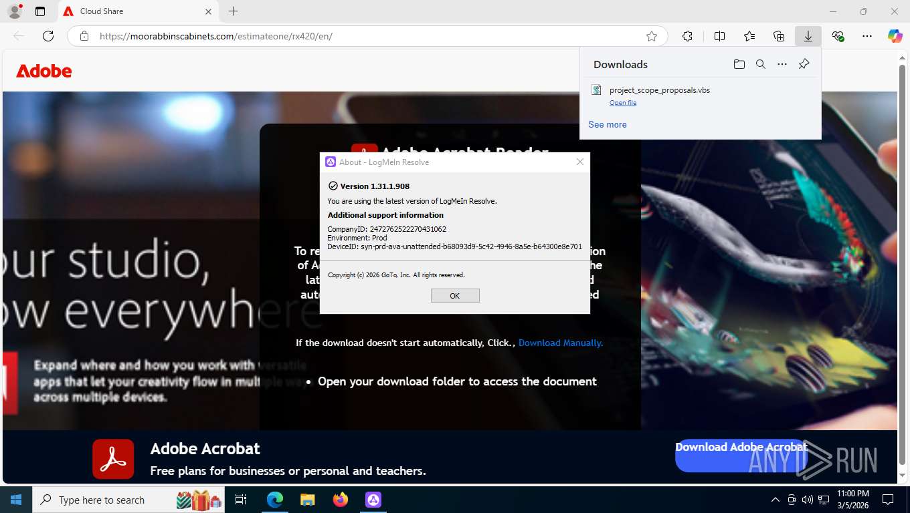Click the CompanyID value line
This screenshot has width=910, height=513.
coord(387,229)
